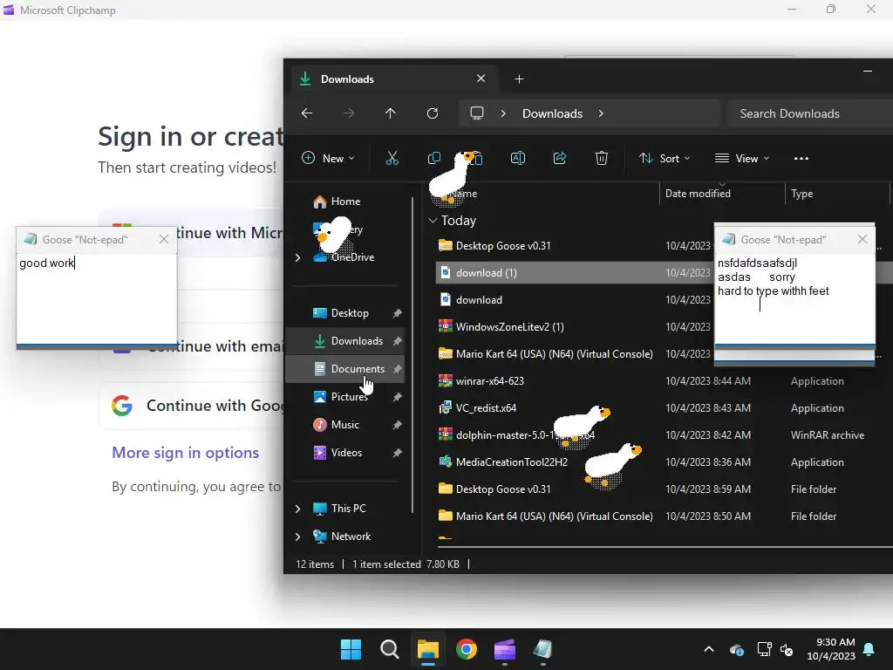
Task: Click the Rename icon in File Explorer toolbar
Action: click(x=518, y=159)
